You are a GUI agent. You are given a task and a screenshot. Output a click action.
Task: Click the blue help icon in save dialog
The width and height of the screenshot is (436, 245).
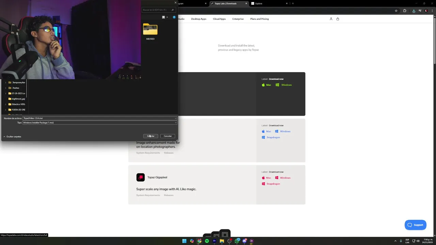(x=174, y=17)
